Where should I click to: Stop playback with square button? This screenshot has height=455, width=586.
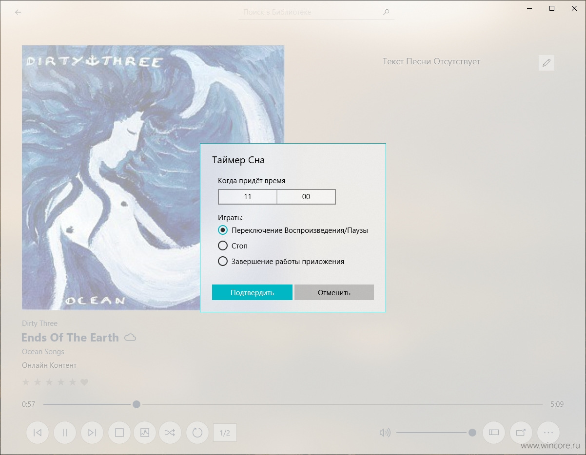(x=119, y=432)
